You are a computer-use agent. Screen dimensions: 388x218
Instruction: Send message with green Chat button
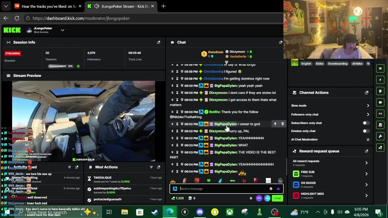pos(277,198)
